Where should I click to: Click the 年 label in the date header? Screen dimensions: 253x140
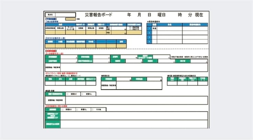pyautogui.click(x=129, y=15)
